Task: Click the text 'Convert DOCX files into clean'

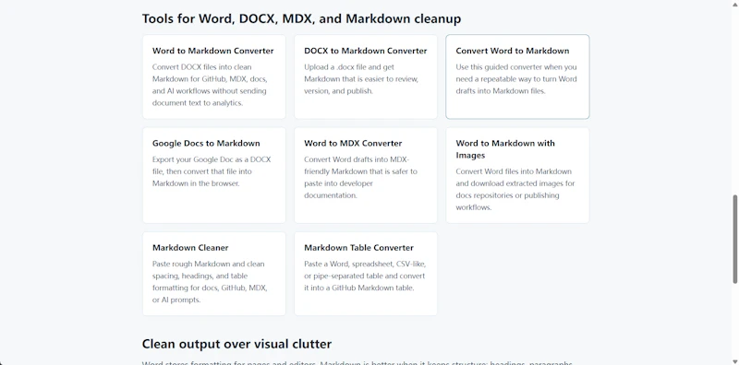Action: tap(201, 67)
